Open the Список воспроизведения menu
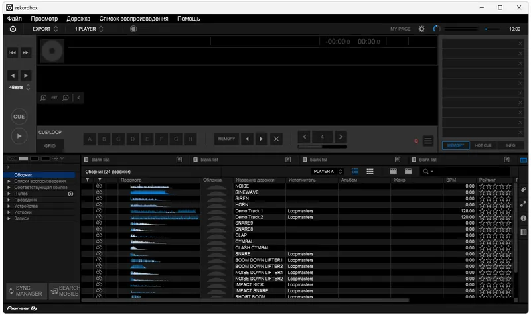Viewport: 531px width, 315px height. [x=134, y=19]
